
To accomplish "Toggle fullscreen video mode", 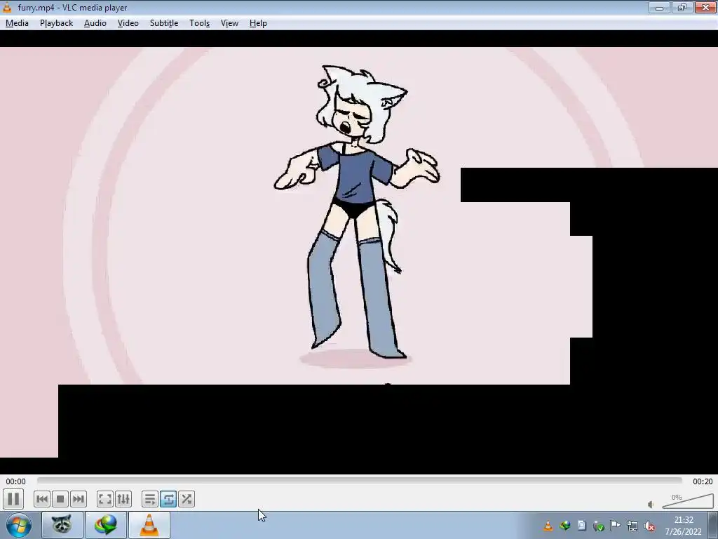I will [x=105, y=499].
